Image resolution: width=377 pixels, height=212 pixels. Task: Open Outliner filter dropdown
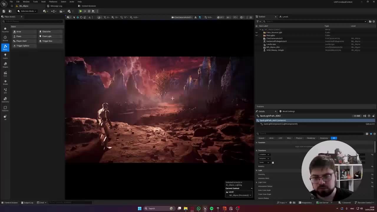coord(258,21)
